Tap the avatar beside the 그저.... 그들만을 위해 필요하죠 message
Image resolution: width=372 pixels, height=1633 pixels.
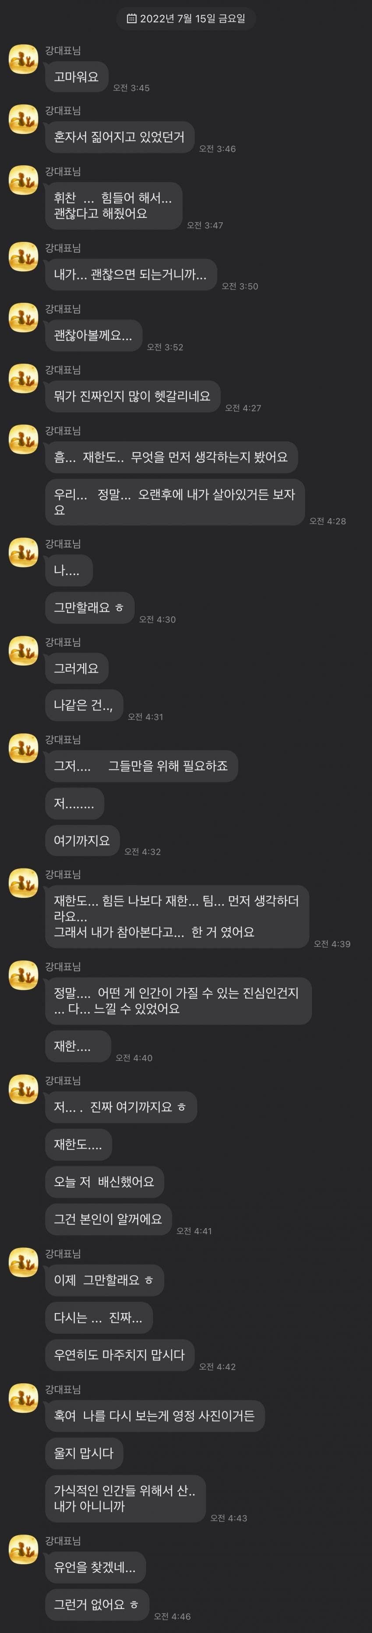24,748
